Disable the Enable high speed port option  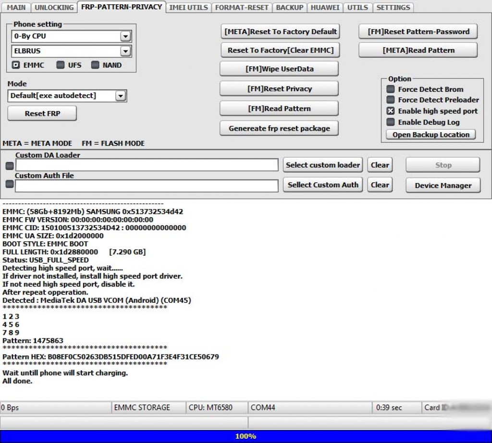[x=391, y=111]
